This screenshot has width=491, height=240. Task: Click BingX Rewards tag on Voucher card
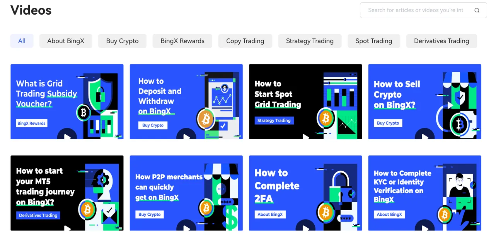point(32,123)
